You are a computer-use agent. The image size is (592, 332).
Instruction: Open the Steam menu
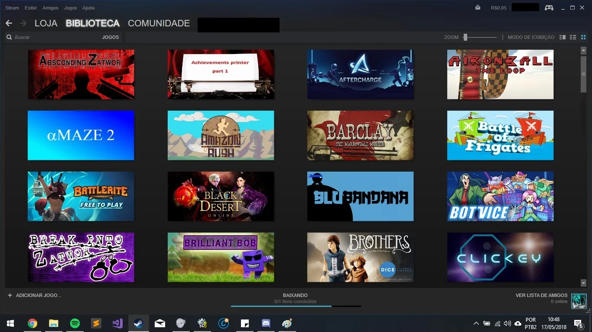pyautogui.click(x=12, y=8)
